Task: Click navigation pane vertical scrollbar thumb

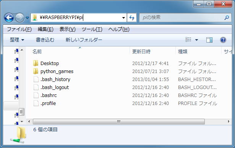Action: pyautogui.click(x=21, y=111)
